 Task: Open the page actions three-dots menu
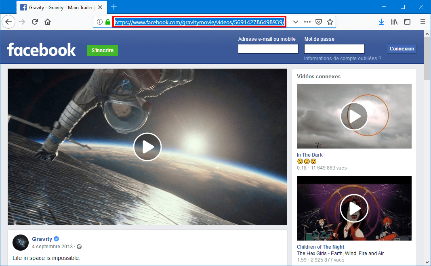[x=307, y=22]
